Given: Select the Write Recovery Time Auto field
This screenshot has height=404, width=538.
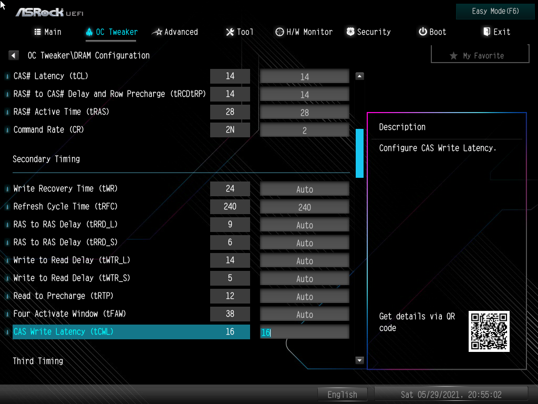Looking at the screenshot, I should point(304,188).
